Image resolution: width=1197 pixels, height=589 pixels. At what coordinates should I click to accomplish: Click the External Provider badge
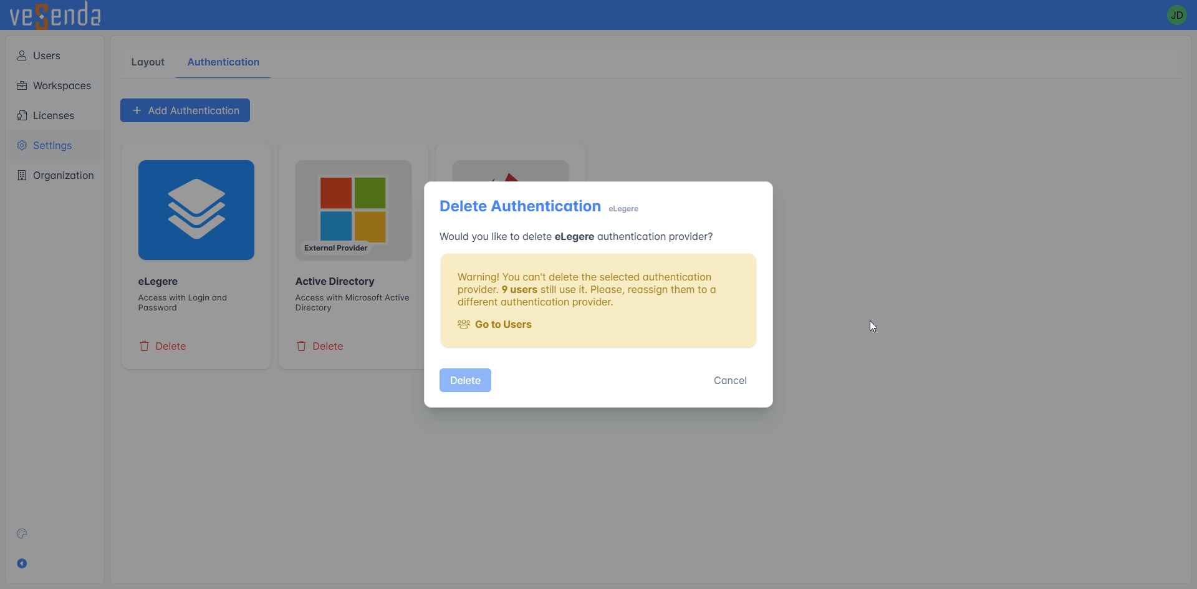tap(335, 248)
